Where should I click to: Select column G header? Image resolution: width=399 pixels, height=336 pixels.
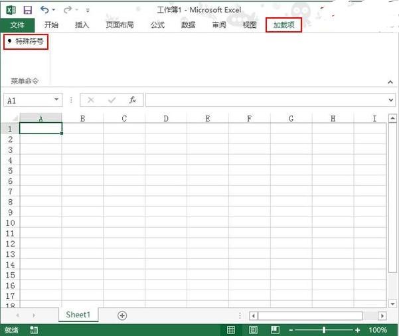291,118
